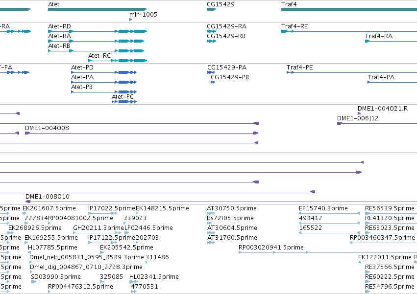Select EST IP17122.5prime
The width and height of the screenshot is (417, 294).
tap(102, 243)
